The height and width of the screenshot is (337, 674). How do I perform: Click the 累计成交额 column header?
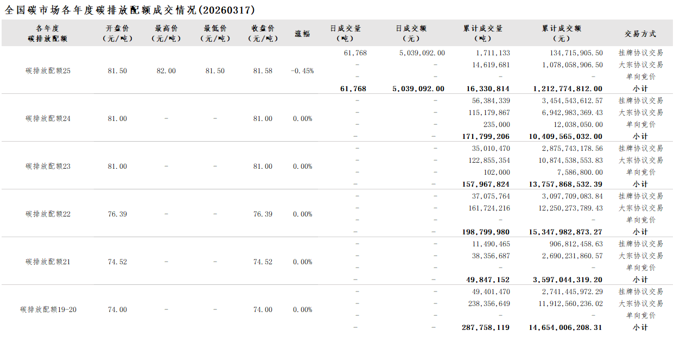point(561,34)
